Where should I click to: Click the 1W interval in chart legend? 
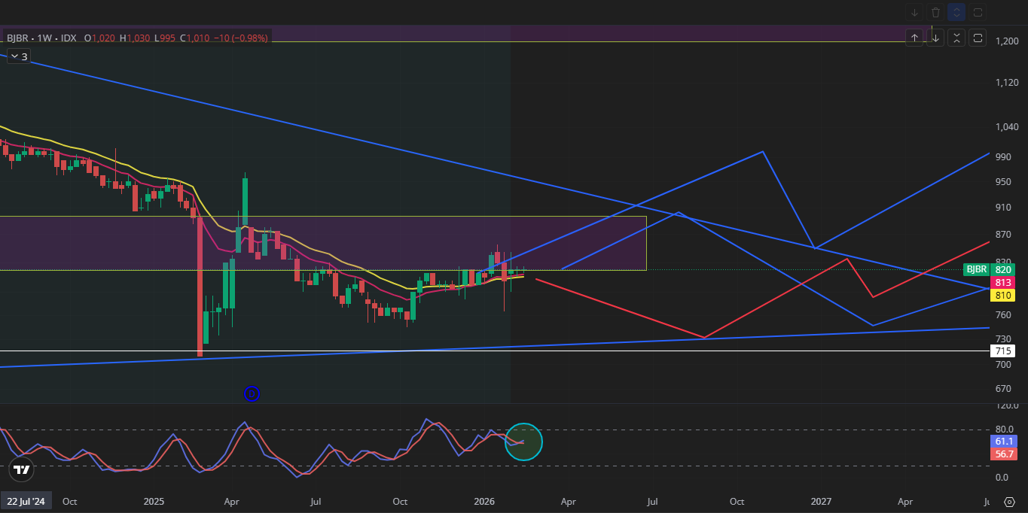point(46,38)
